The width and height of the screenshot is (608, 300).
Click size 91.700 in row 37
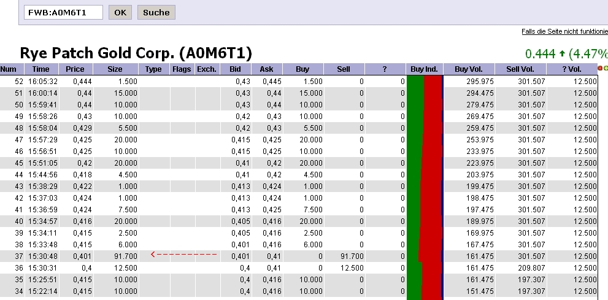[x=126, y=256]
